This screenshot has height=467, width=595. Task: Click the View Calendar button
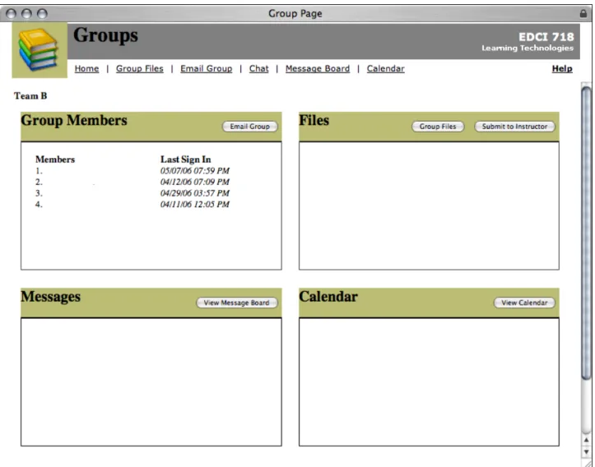(524, 303)
